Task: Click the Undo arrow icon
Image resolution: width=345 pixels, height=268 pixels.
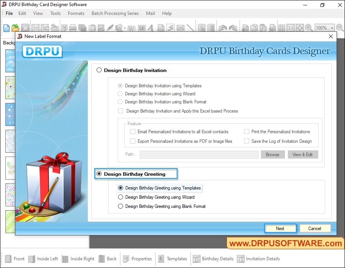Action: pyautogui.click(x=223, y=27)
